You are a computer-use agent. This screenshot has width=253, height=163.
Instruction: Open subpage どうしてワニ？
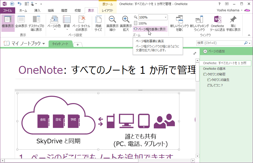[x=215, y=85]
